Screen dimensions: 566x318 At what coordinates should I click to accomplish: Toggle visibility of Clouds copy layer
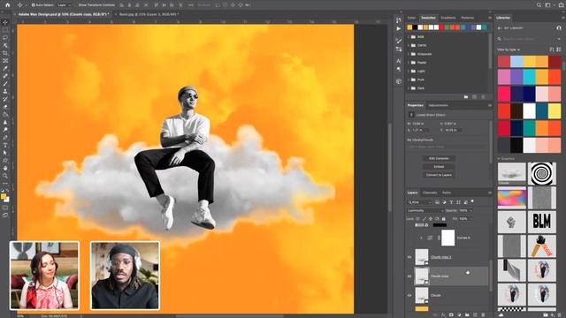coord(409,276)
